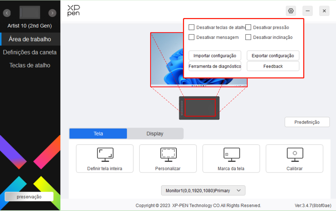336x211 pixels.
Task: Go to next device arrow
Action: coord(52,13)
